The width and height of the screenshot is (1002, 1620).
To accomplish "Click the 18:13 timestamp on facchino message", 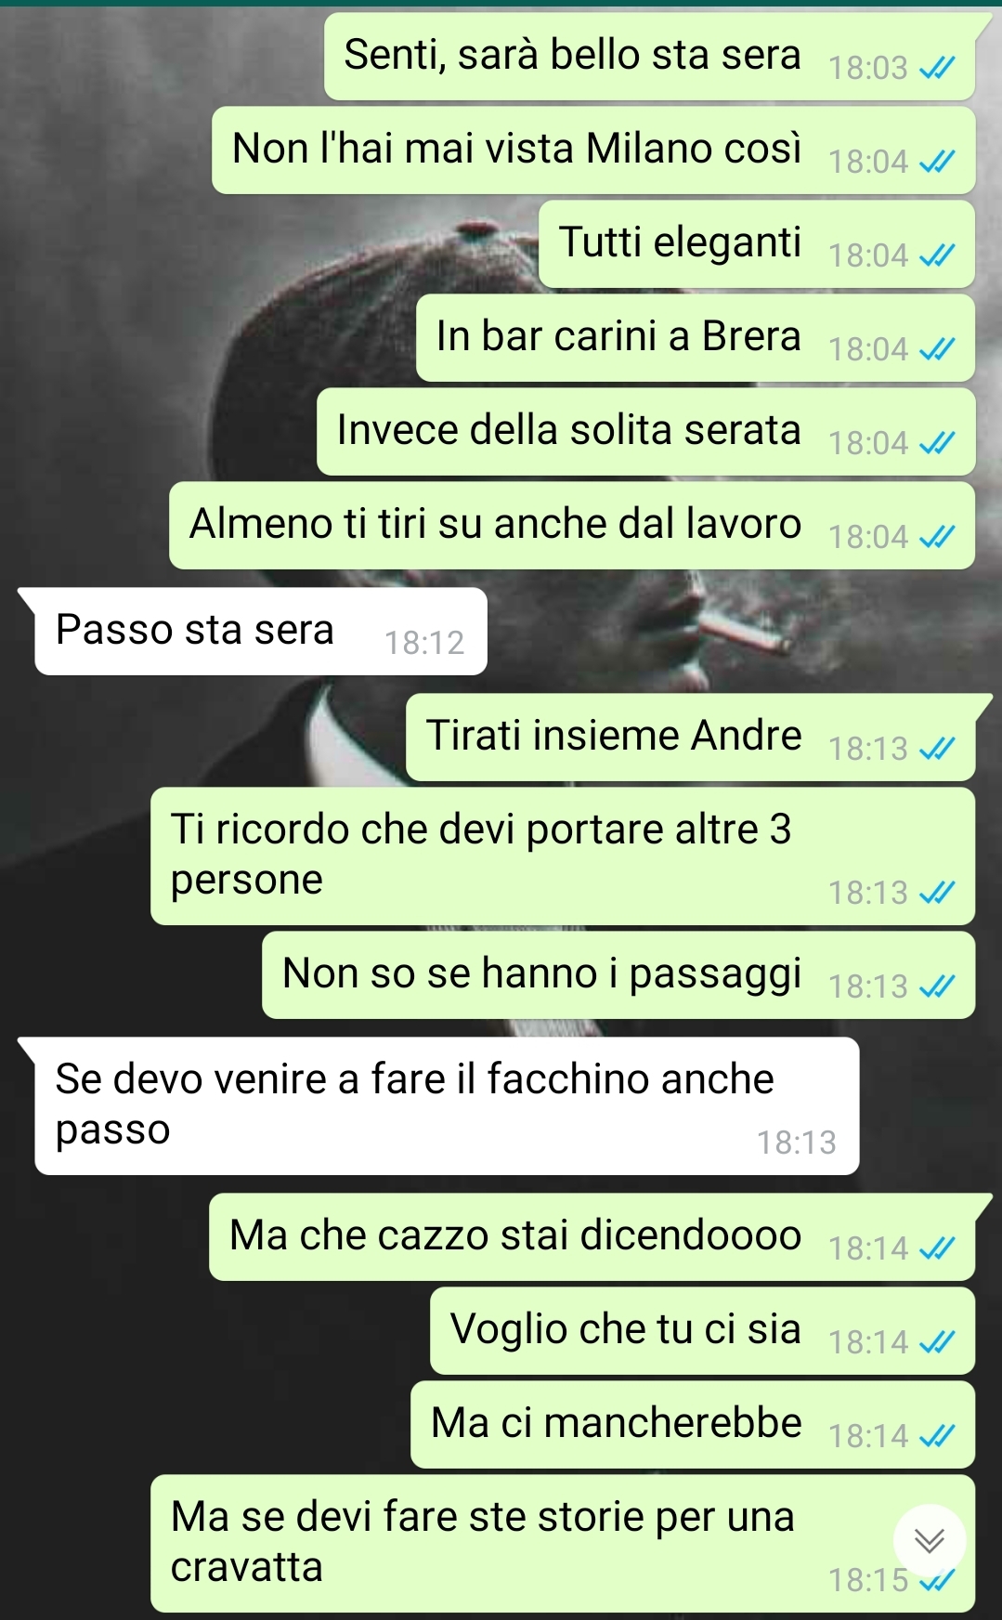I will [x=796, y=1143].
